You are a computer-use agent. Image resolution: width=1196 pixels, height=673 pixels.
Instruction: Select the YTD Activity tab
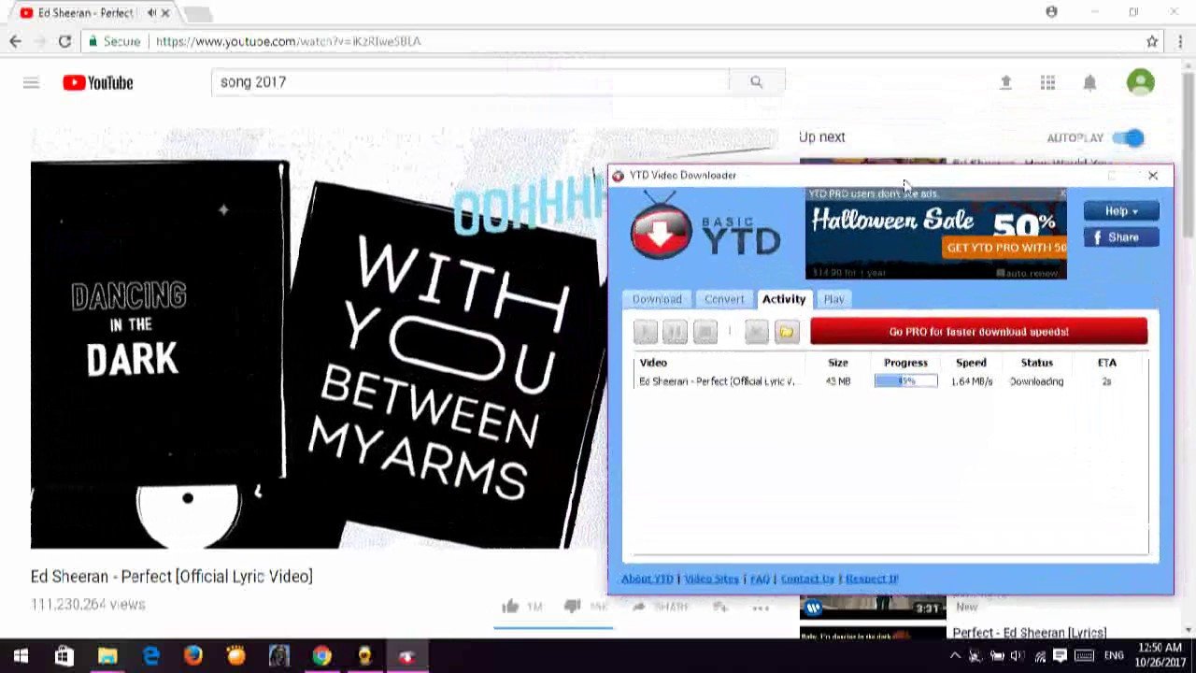click(783, 299)
